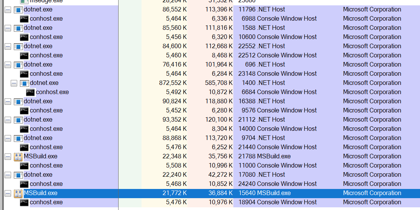Click the conhost.exe console icon for PID 6684

(x=31, y=92)
